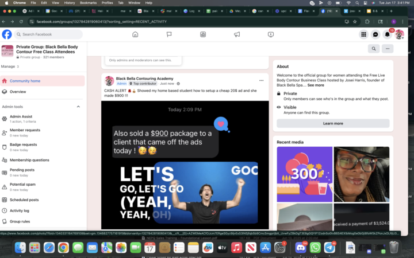
Task: Open the View menu
Action: (55, 3)
